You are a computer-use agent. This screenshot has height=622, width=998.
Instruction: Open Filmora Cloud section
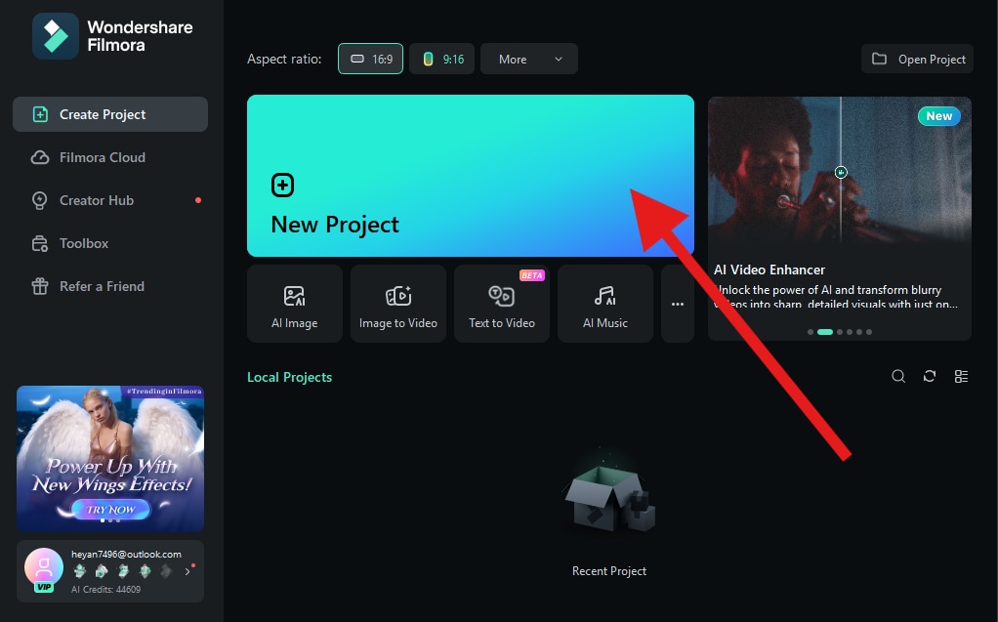point(110,157)
